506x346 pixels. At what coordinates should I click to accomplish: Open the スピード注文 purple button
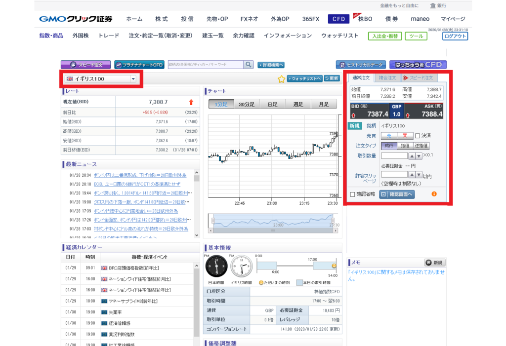tap(85, 65)
